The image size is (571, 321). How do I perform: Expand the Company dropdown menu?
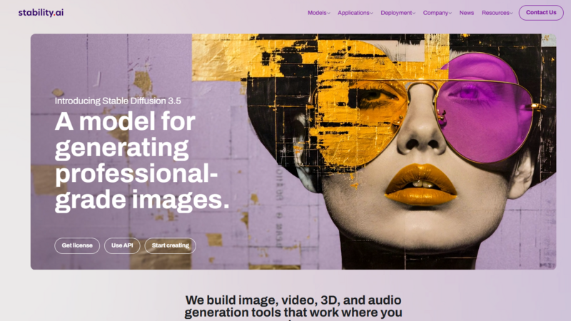(437, 13)
